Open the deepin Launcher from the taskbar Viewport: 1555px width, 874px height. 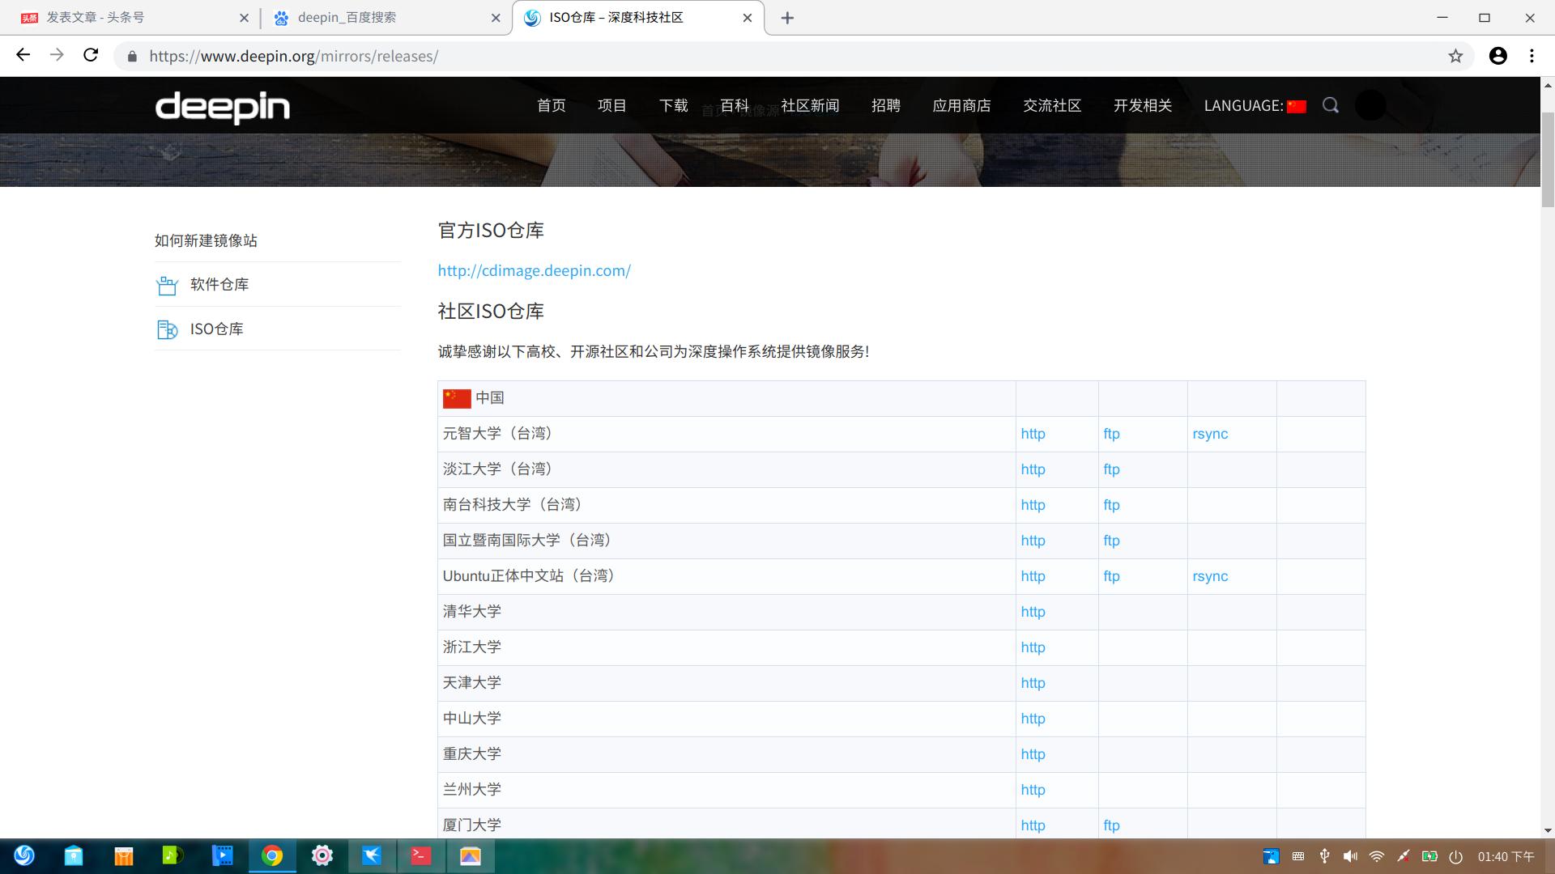click(23, 855)
